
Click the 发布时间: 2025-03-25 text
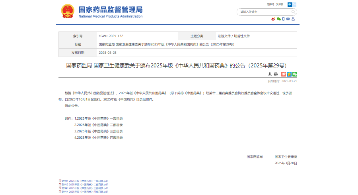coord(282,81)
